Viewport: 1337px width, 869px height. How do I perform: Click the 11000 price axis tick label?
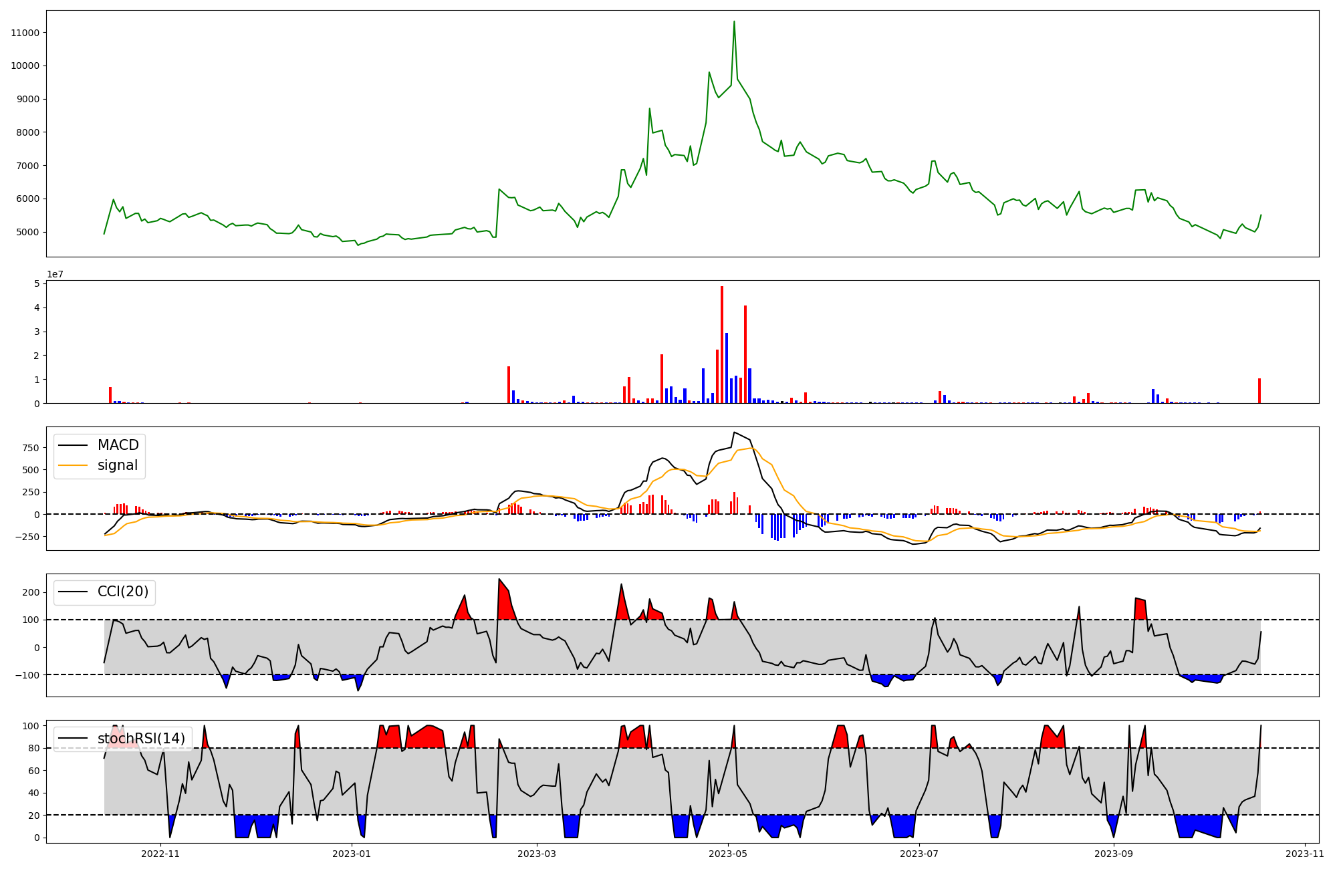point(25,33)
